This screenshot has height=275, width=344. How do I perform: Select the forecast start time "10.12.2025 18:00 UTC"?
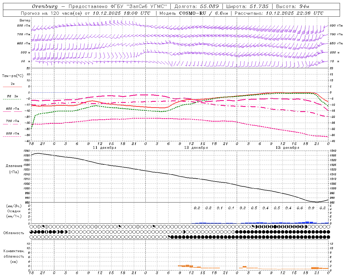coord(121,13)
